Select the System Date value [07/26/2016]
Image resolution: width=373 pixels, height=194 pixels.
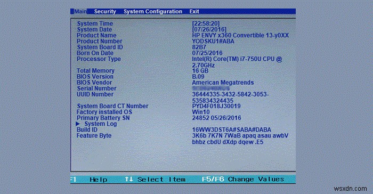[209, 29]
